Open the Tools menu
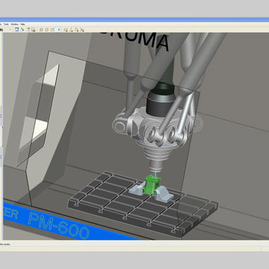The height and width of the screenshot is (269, 269). pos(6,24)
